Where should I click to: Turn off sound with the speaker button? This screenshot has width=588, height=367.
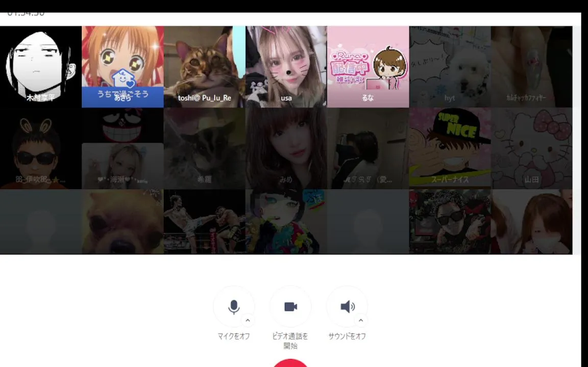point(347,307)
